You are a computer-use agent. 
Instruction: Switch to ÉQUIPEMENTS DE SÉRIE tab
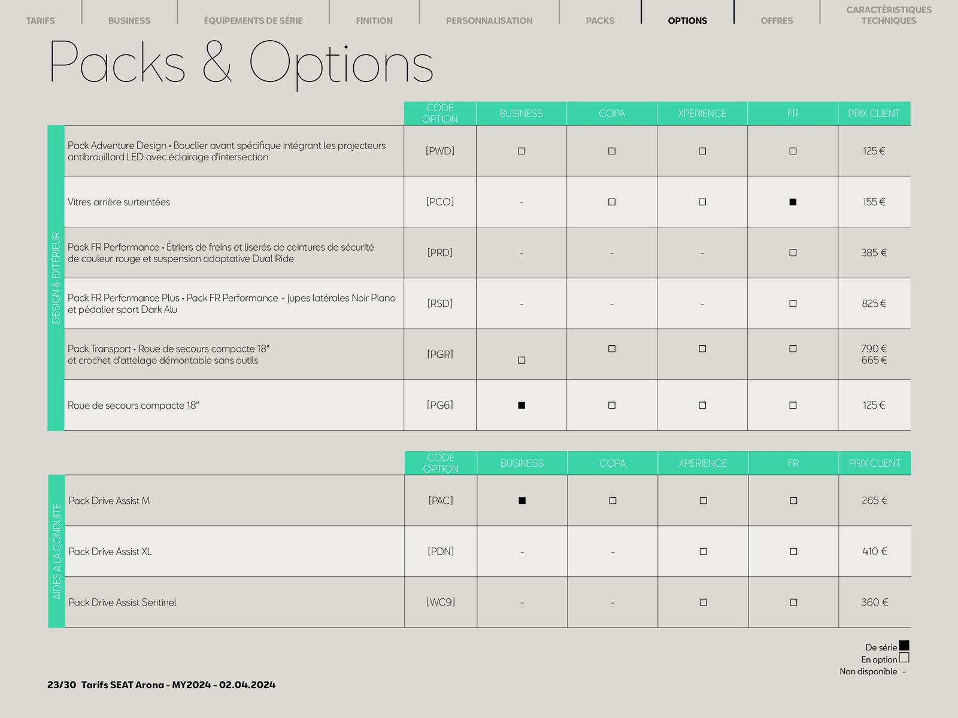pyautogui.click(x=253, y=20)
